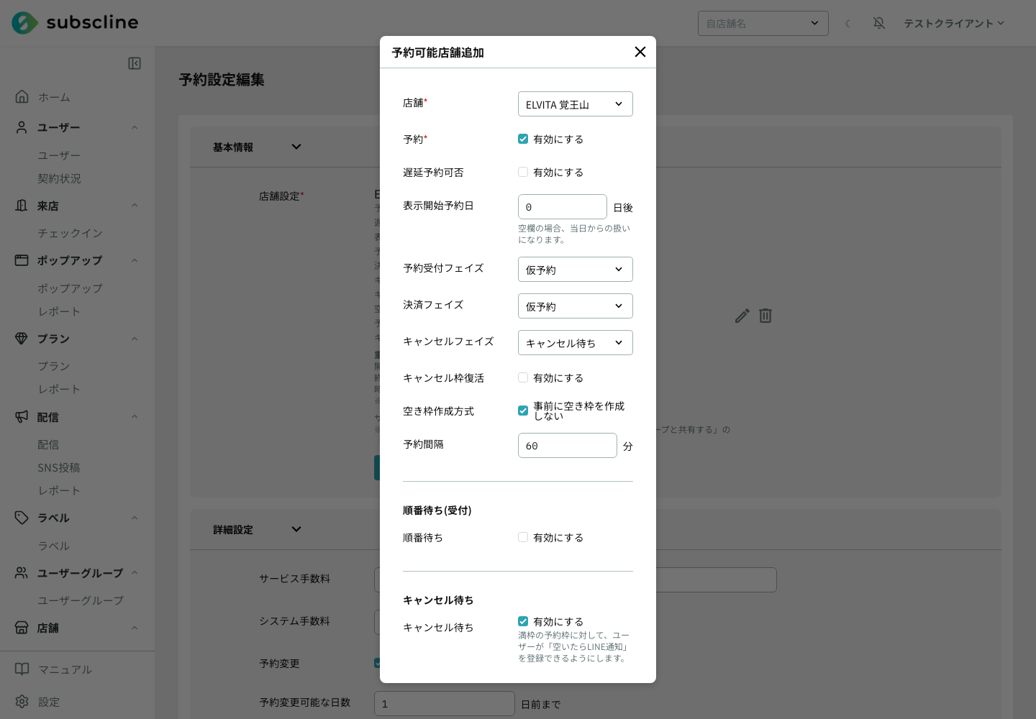Image resolution: width=1036 pixels, height=719 pixels.
Task: Collapse the ユーザーグループ sidebar group chevron
Action: (135, 573)
